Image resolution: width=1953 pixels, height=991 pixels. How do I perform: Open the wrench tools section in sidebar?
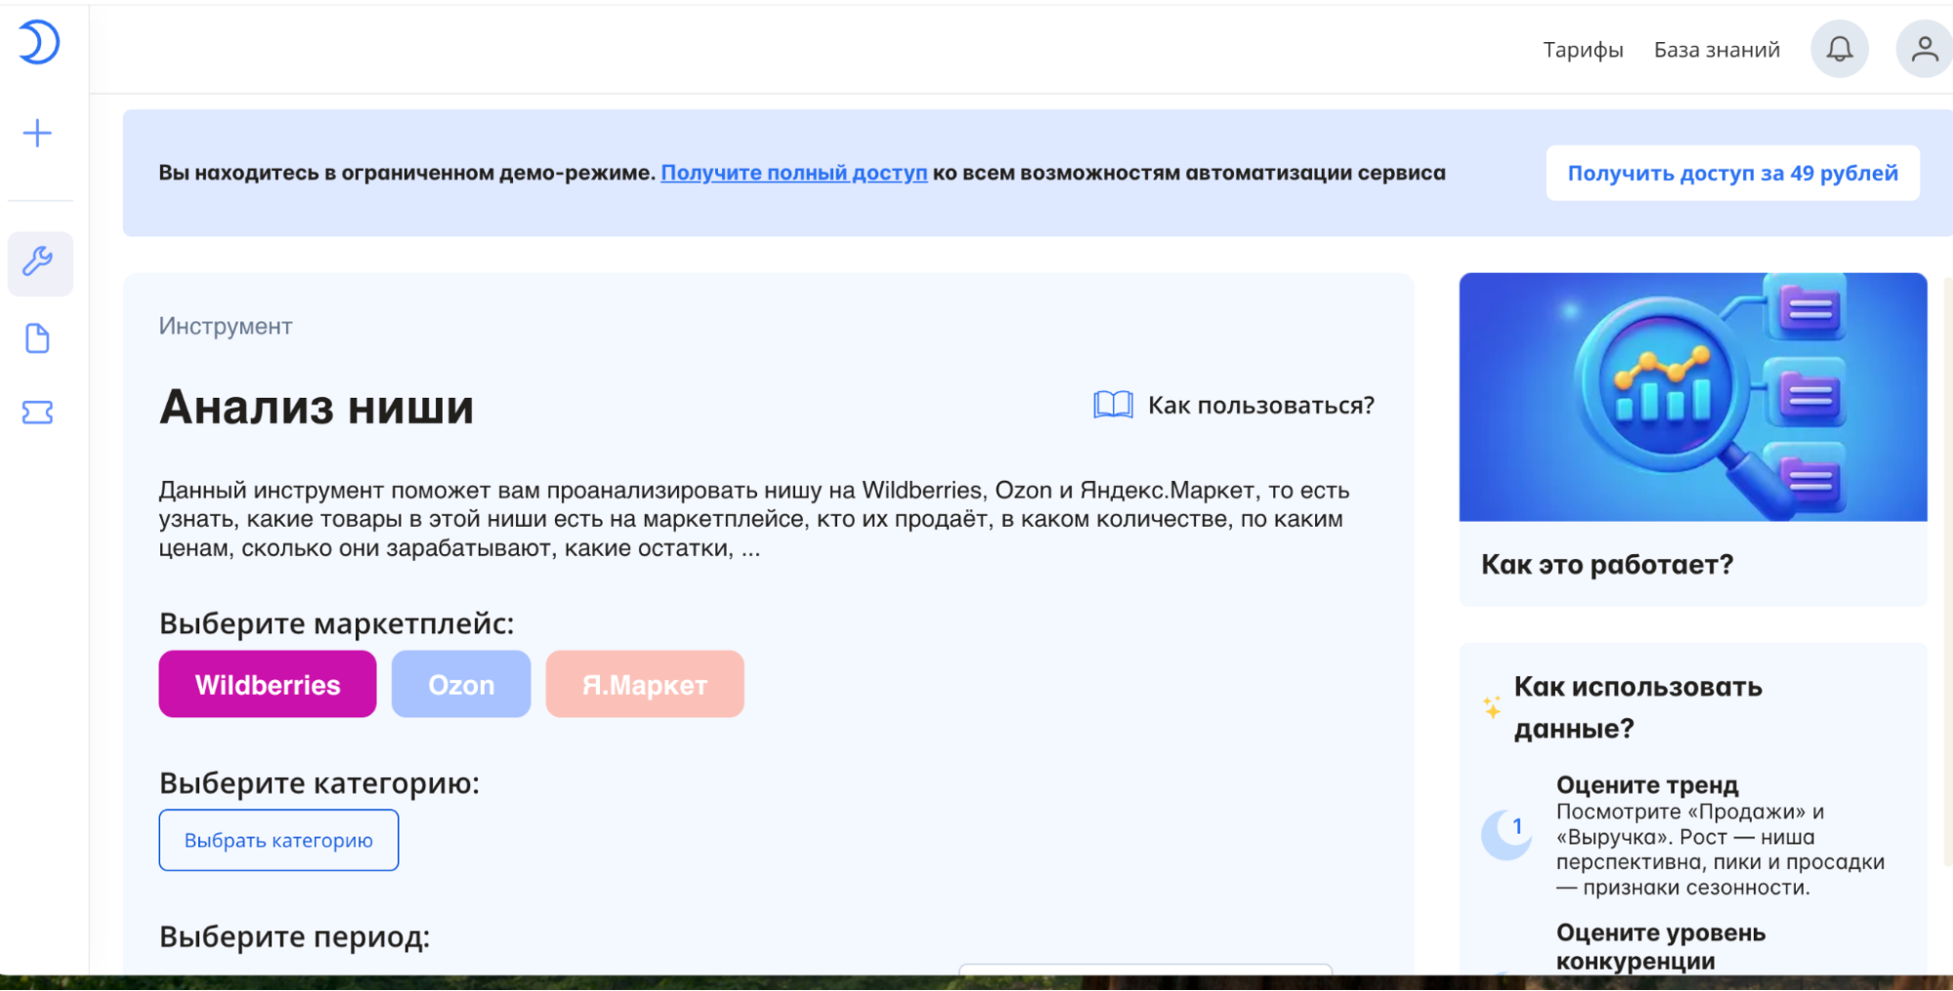pos(39,263)
